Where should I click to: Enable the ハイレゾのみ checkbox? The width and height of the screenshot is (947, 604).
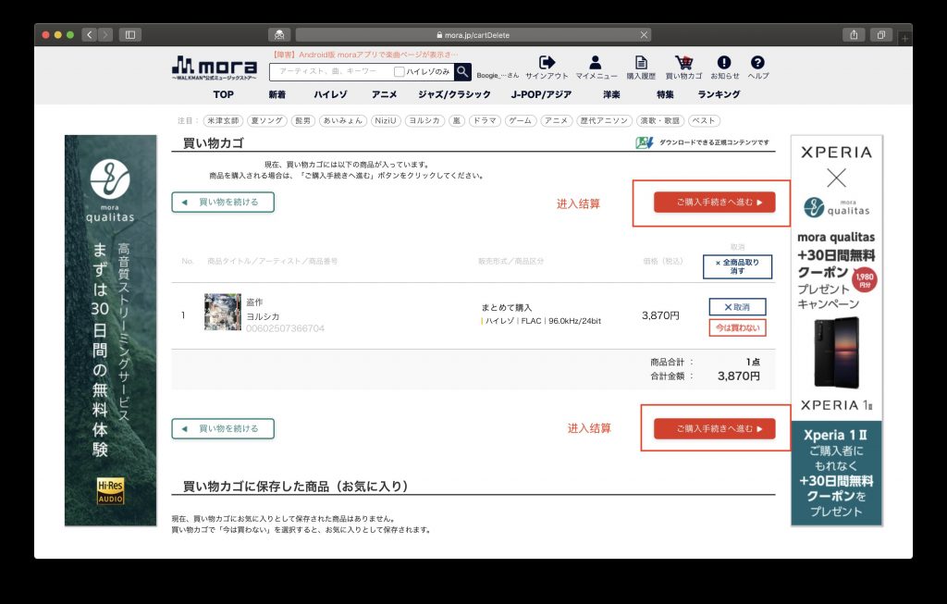point(399,72)
